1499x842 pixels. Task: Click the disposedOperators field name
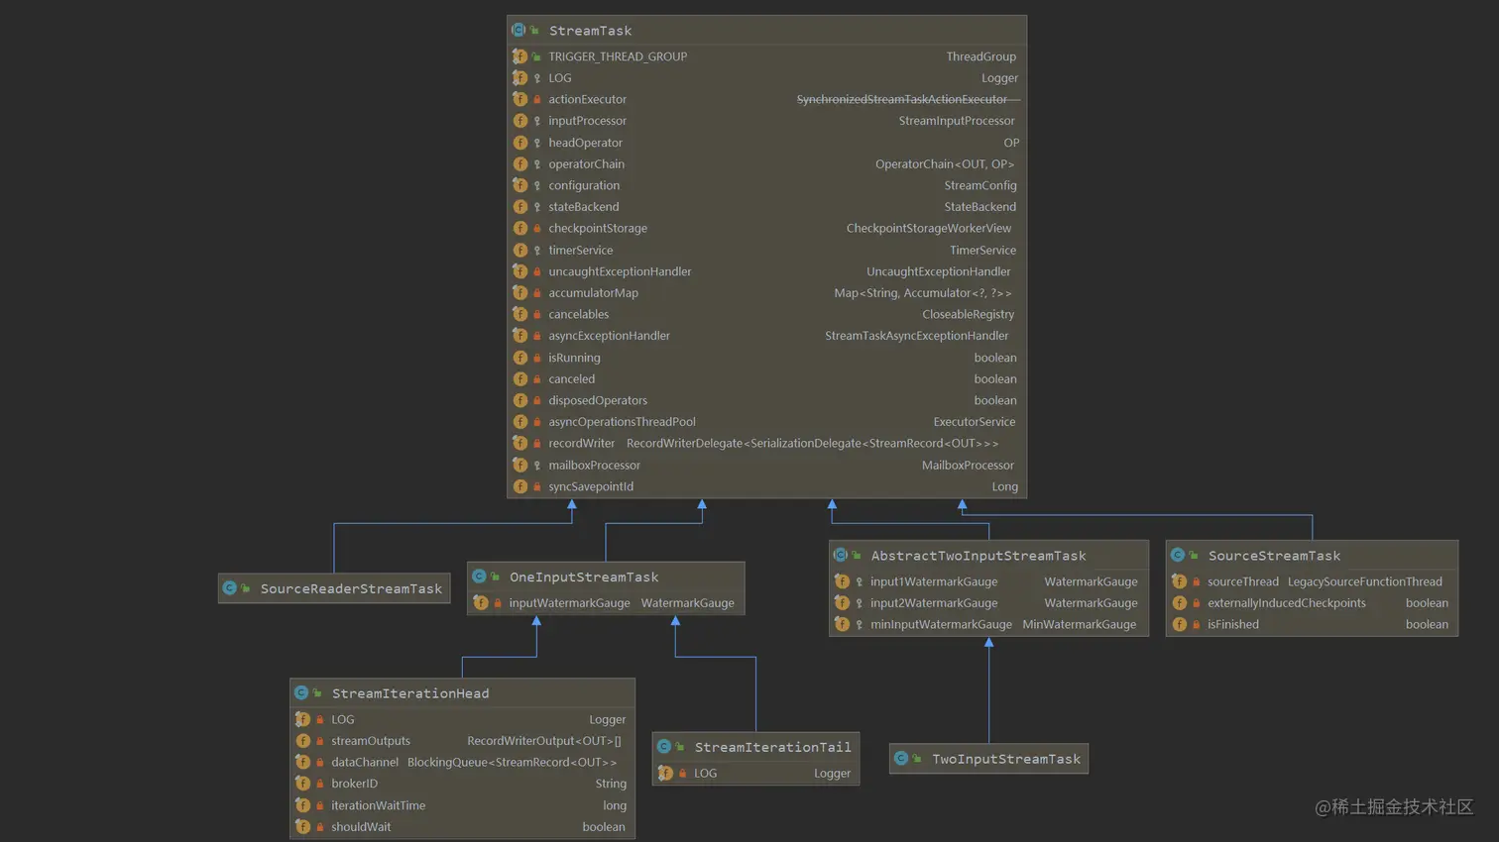pyautogui.click(x=598, y=400)
